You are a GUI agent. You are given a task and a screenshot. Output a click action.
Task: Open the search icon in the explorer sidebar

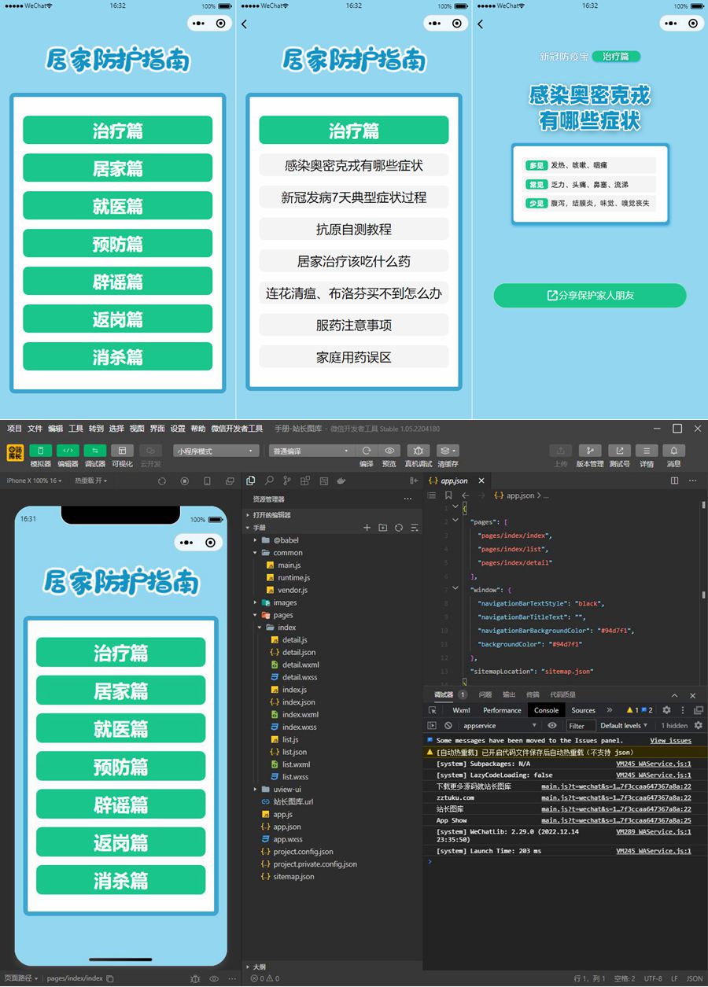click(x=269, y=481)
